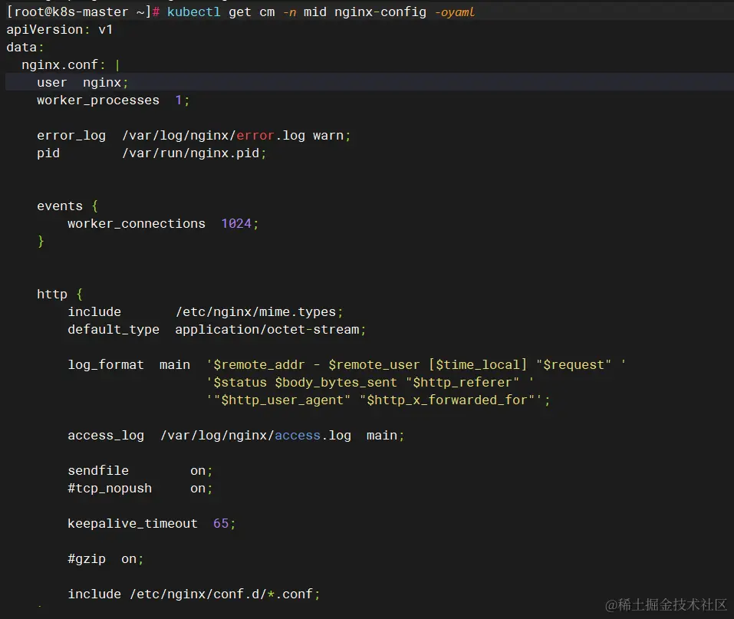Click the include /etc/nginx/conf.d/*.conf line
The width and height of the screenshot is (734, 619).
click(194, 594)
